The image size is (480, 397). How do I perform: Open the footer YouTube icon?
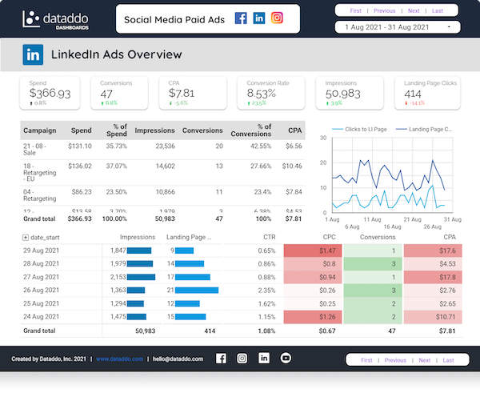click(286, 358)
